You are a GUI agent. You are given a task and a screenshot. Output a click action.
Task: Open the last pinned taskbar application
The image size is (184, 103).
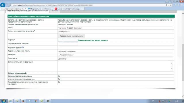coord(48,101)
